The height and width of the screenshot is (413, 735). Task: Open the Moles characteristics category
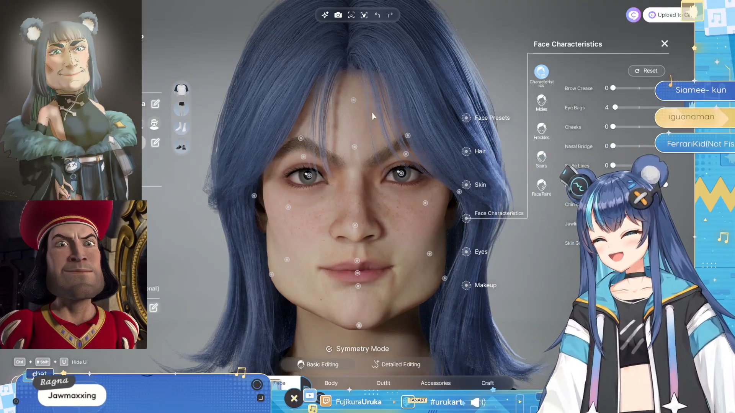541,102
